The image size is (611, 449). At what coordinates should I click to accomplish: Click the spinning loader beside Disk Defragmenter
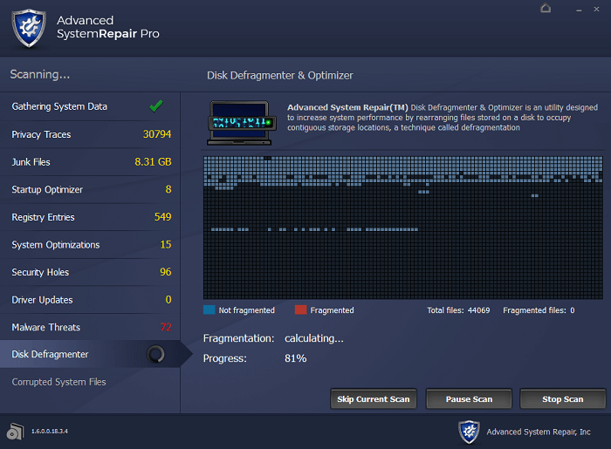click(x=155, y=354)
